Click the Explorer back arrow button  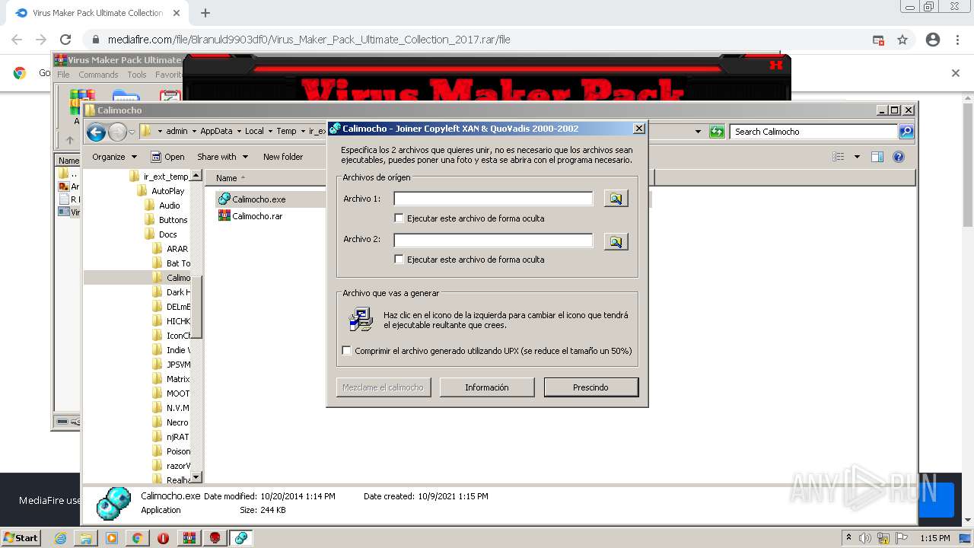tap(96, 132)
